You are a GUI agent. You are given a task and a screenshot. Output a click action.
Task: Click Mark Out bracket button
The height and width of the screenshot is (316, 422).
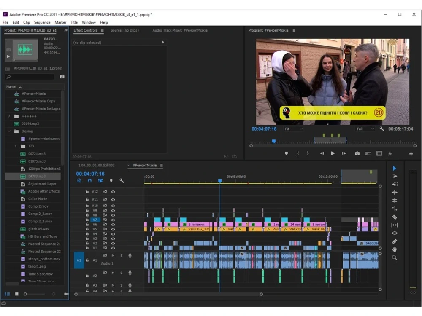[308, 153]
